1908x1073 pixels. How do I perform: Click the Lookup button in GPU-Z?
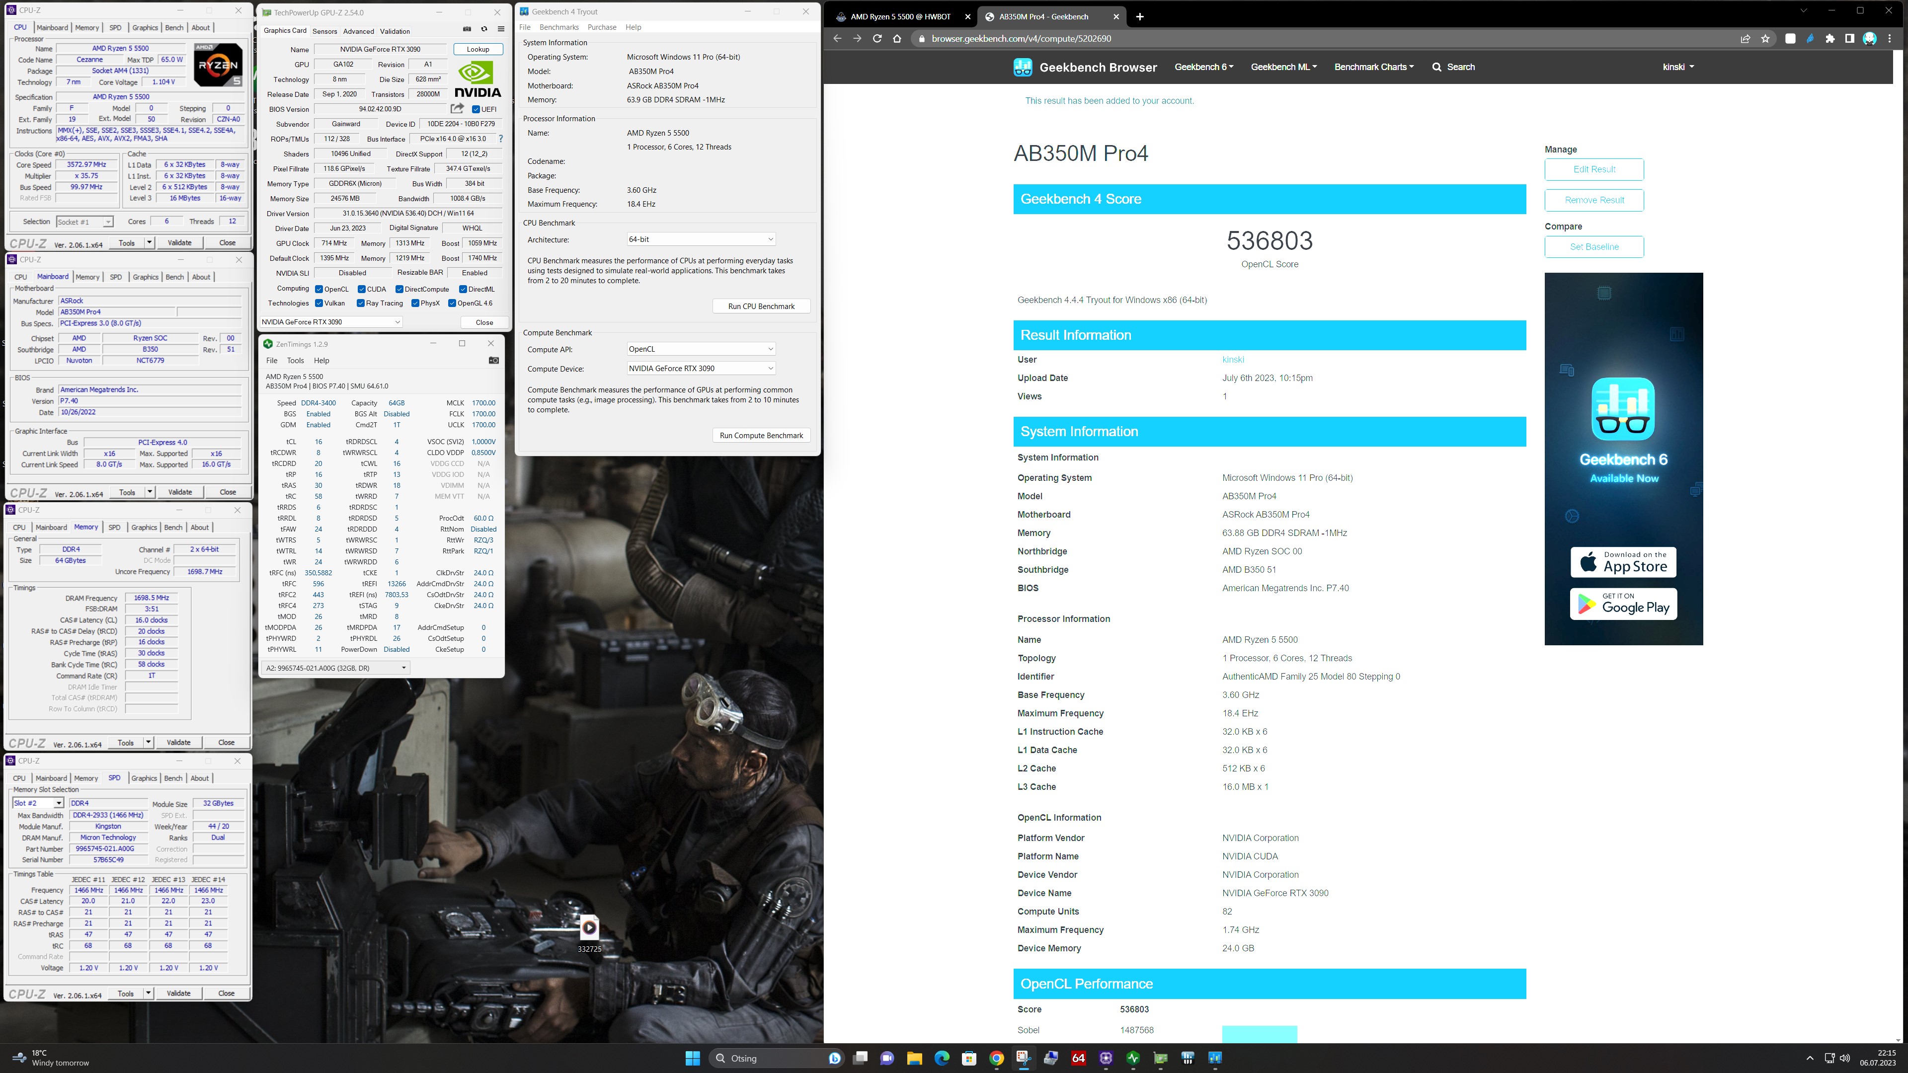point(477,49)
